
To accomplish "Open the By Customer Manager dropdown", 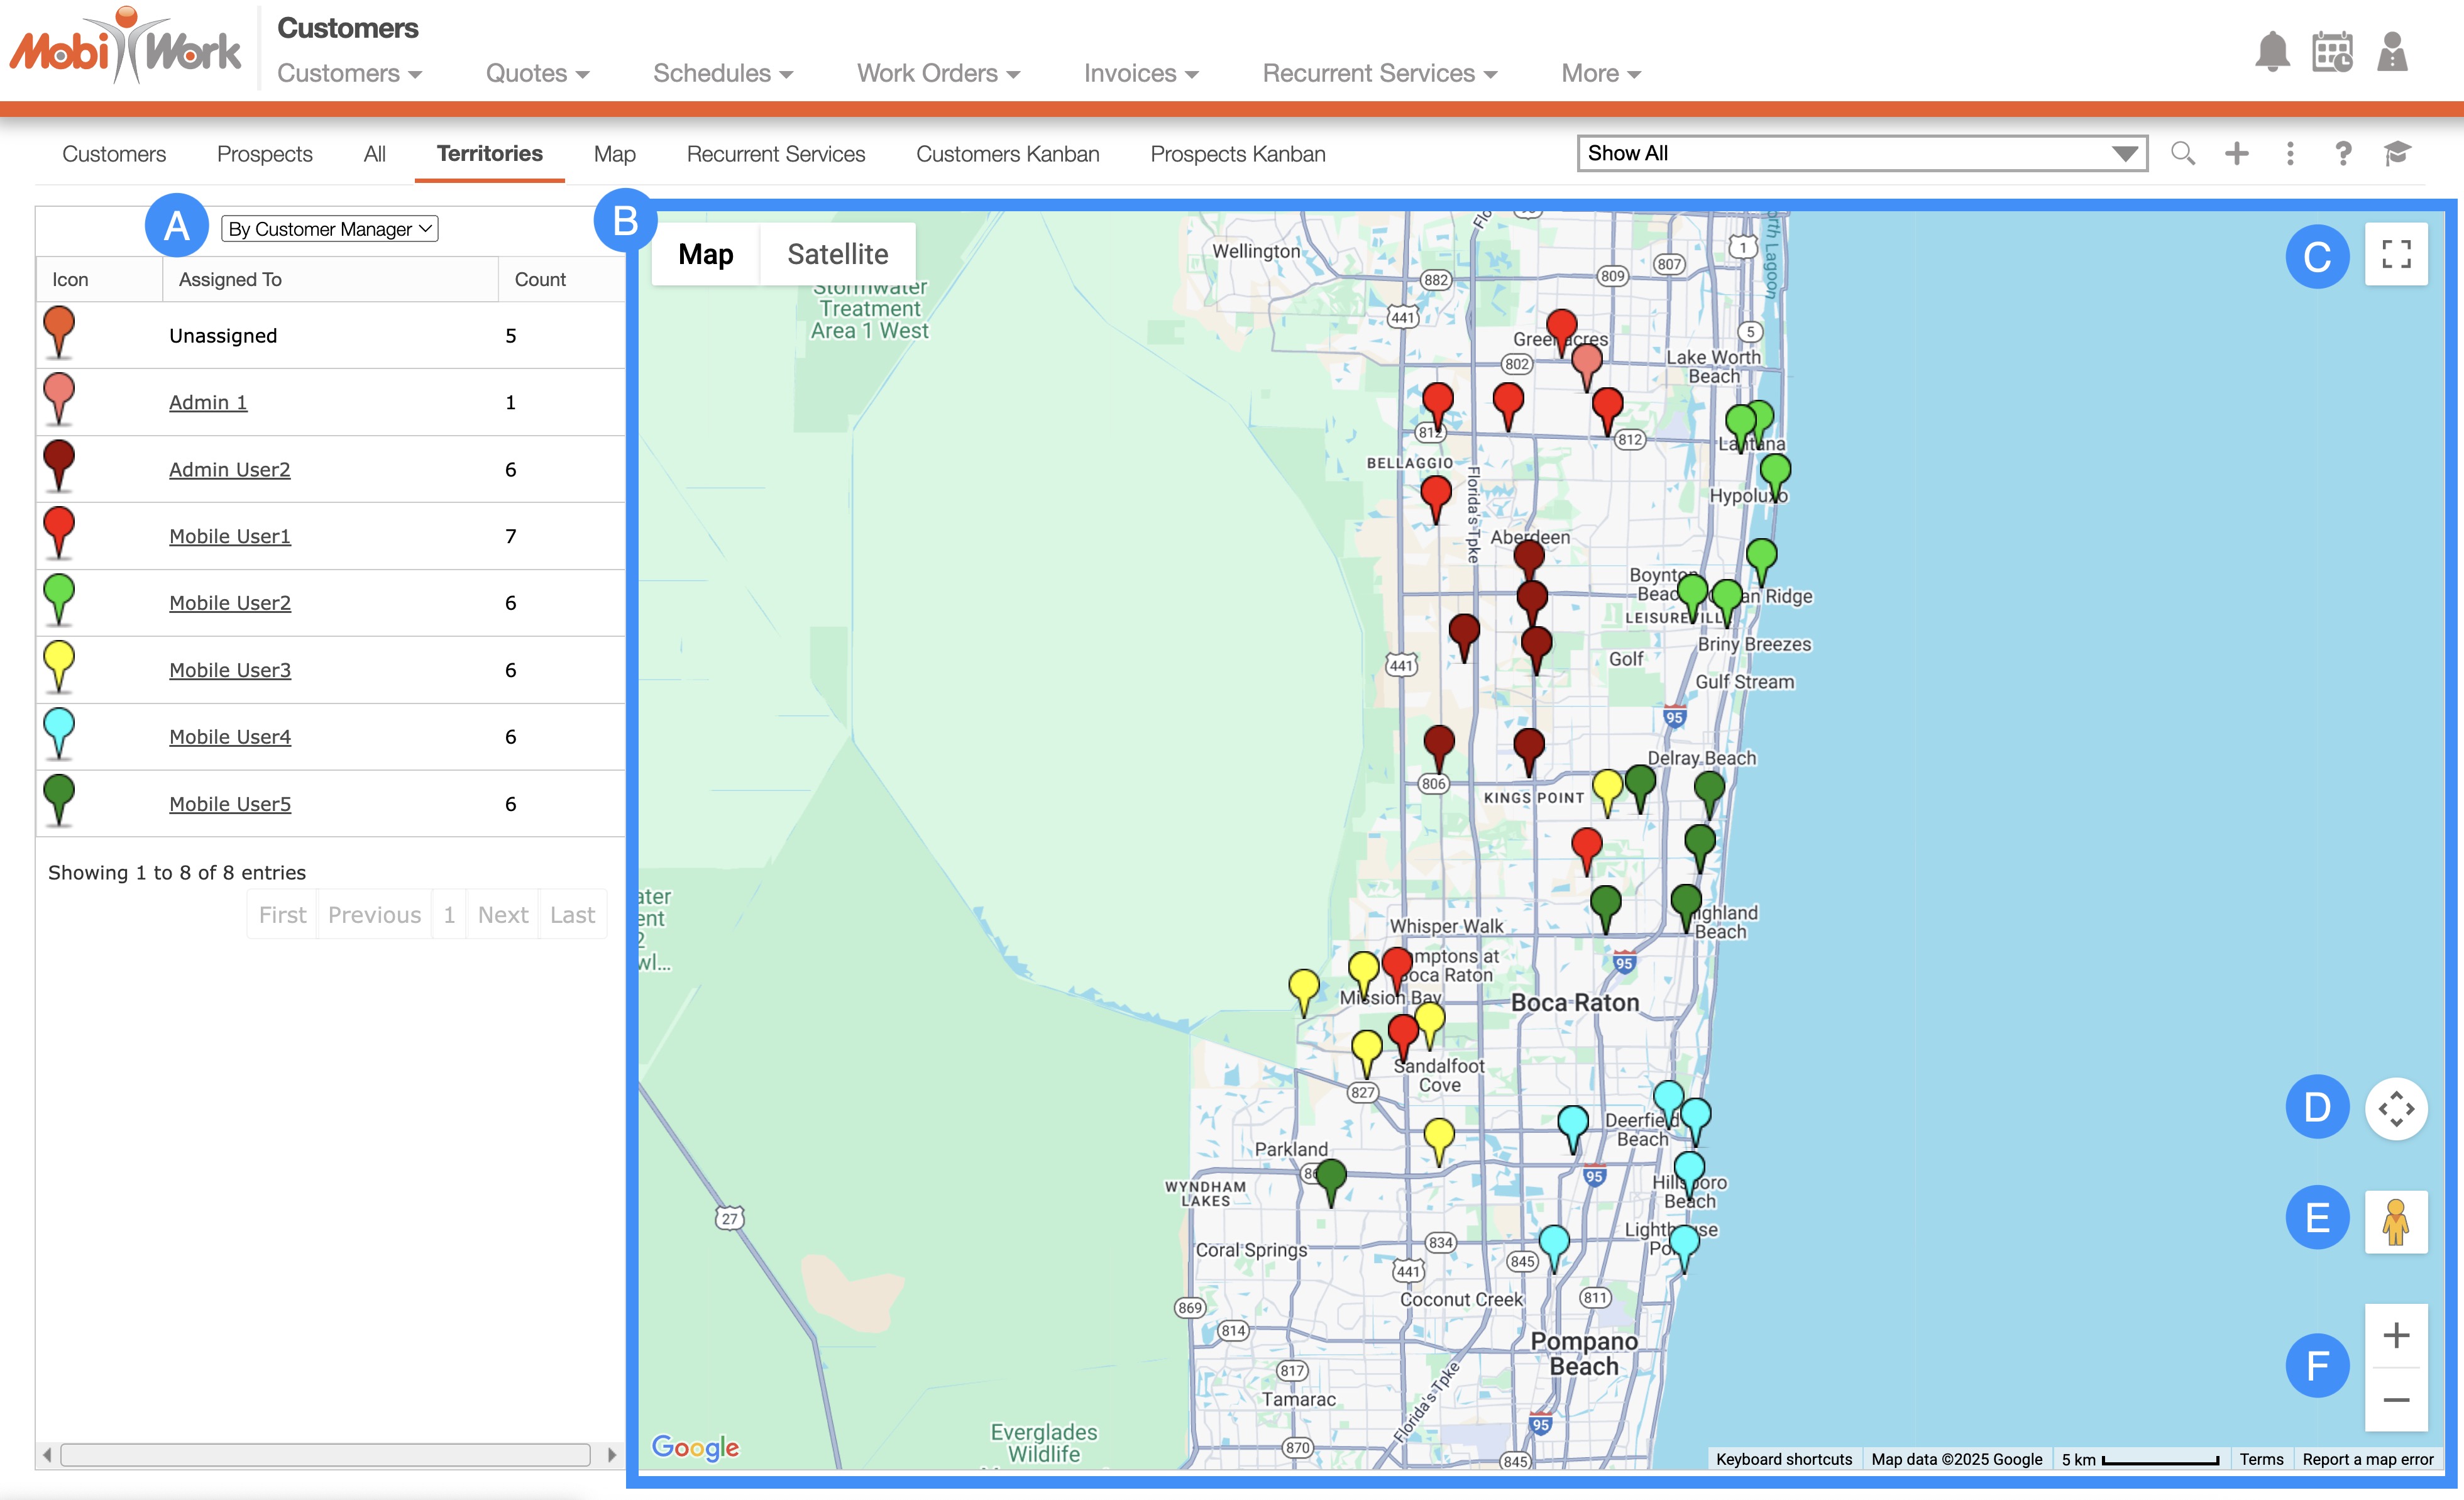I will click(329, 229).
